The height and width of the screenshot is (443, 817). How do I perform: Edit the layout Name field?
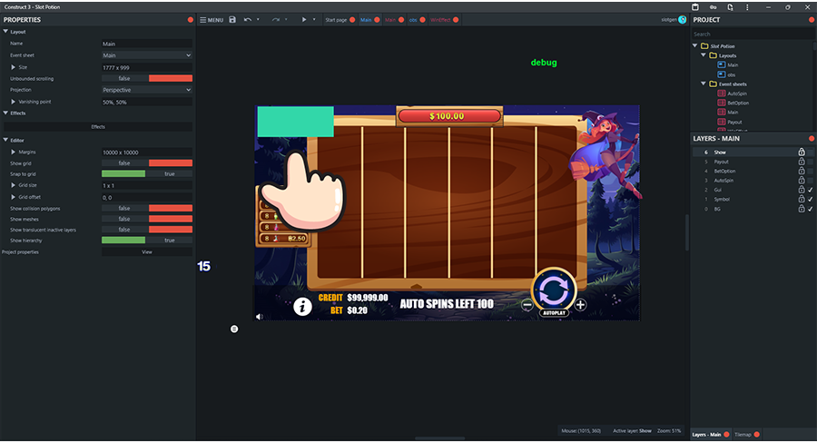[x=147, y=44]
